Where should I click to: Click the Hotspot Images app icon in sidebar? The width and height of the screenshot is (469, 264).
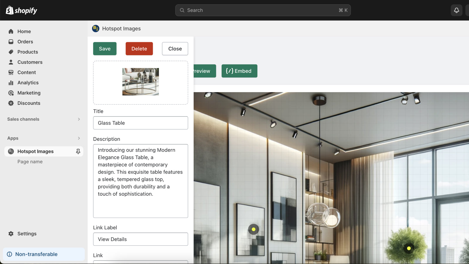click(x=11, y=151)
